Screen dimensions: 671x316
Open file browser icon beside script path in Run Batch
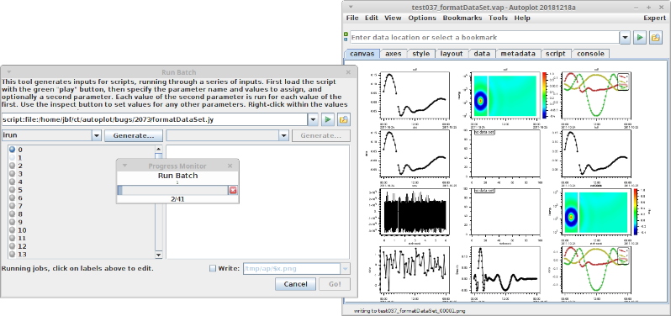pyautogui.click(x=343, y=119)
